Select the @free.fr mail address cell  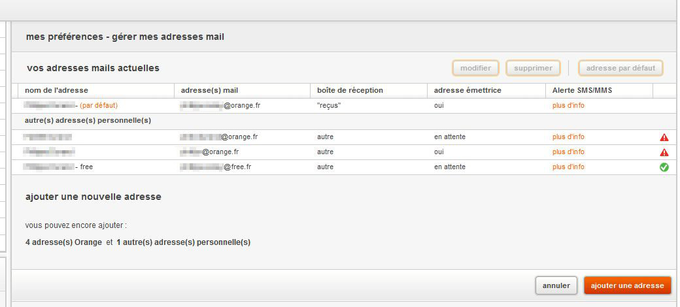(x=216, y=167)
